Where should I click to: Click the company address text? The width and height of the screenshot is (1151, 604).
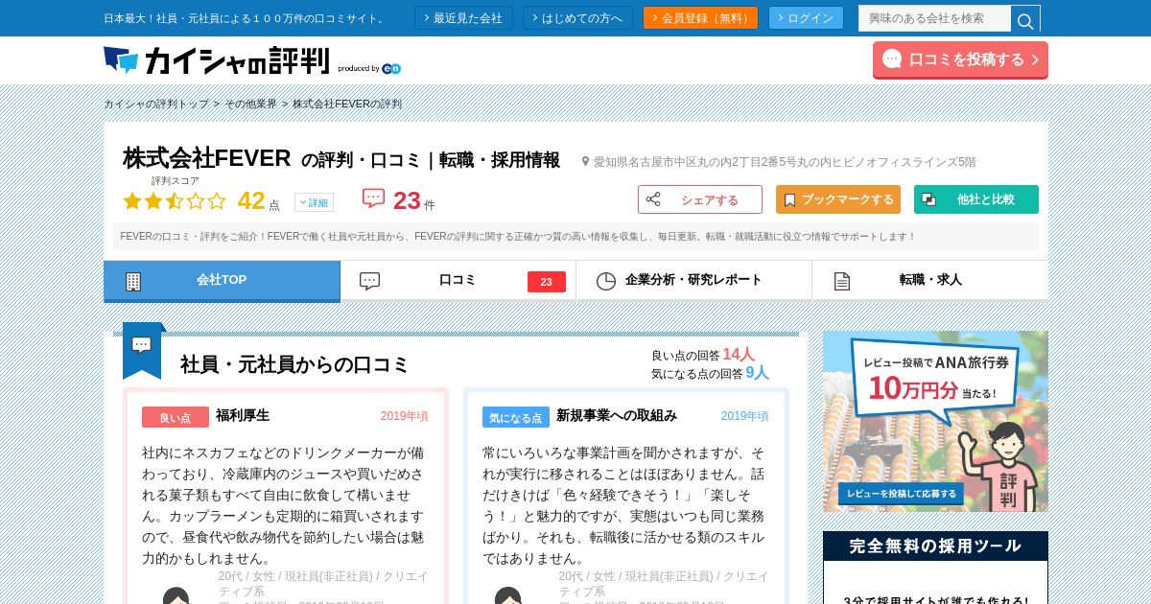pyautogui.click(x=785, y=162)
